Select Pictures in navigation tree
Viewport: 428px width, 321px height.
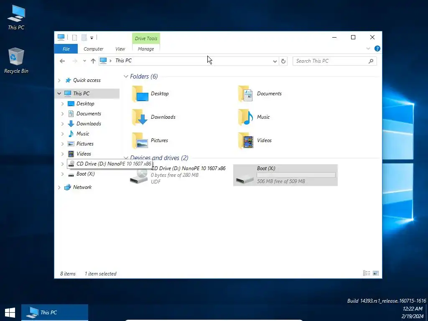(85, 144)
